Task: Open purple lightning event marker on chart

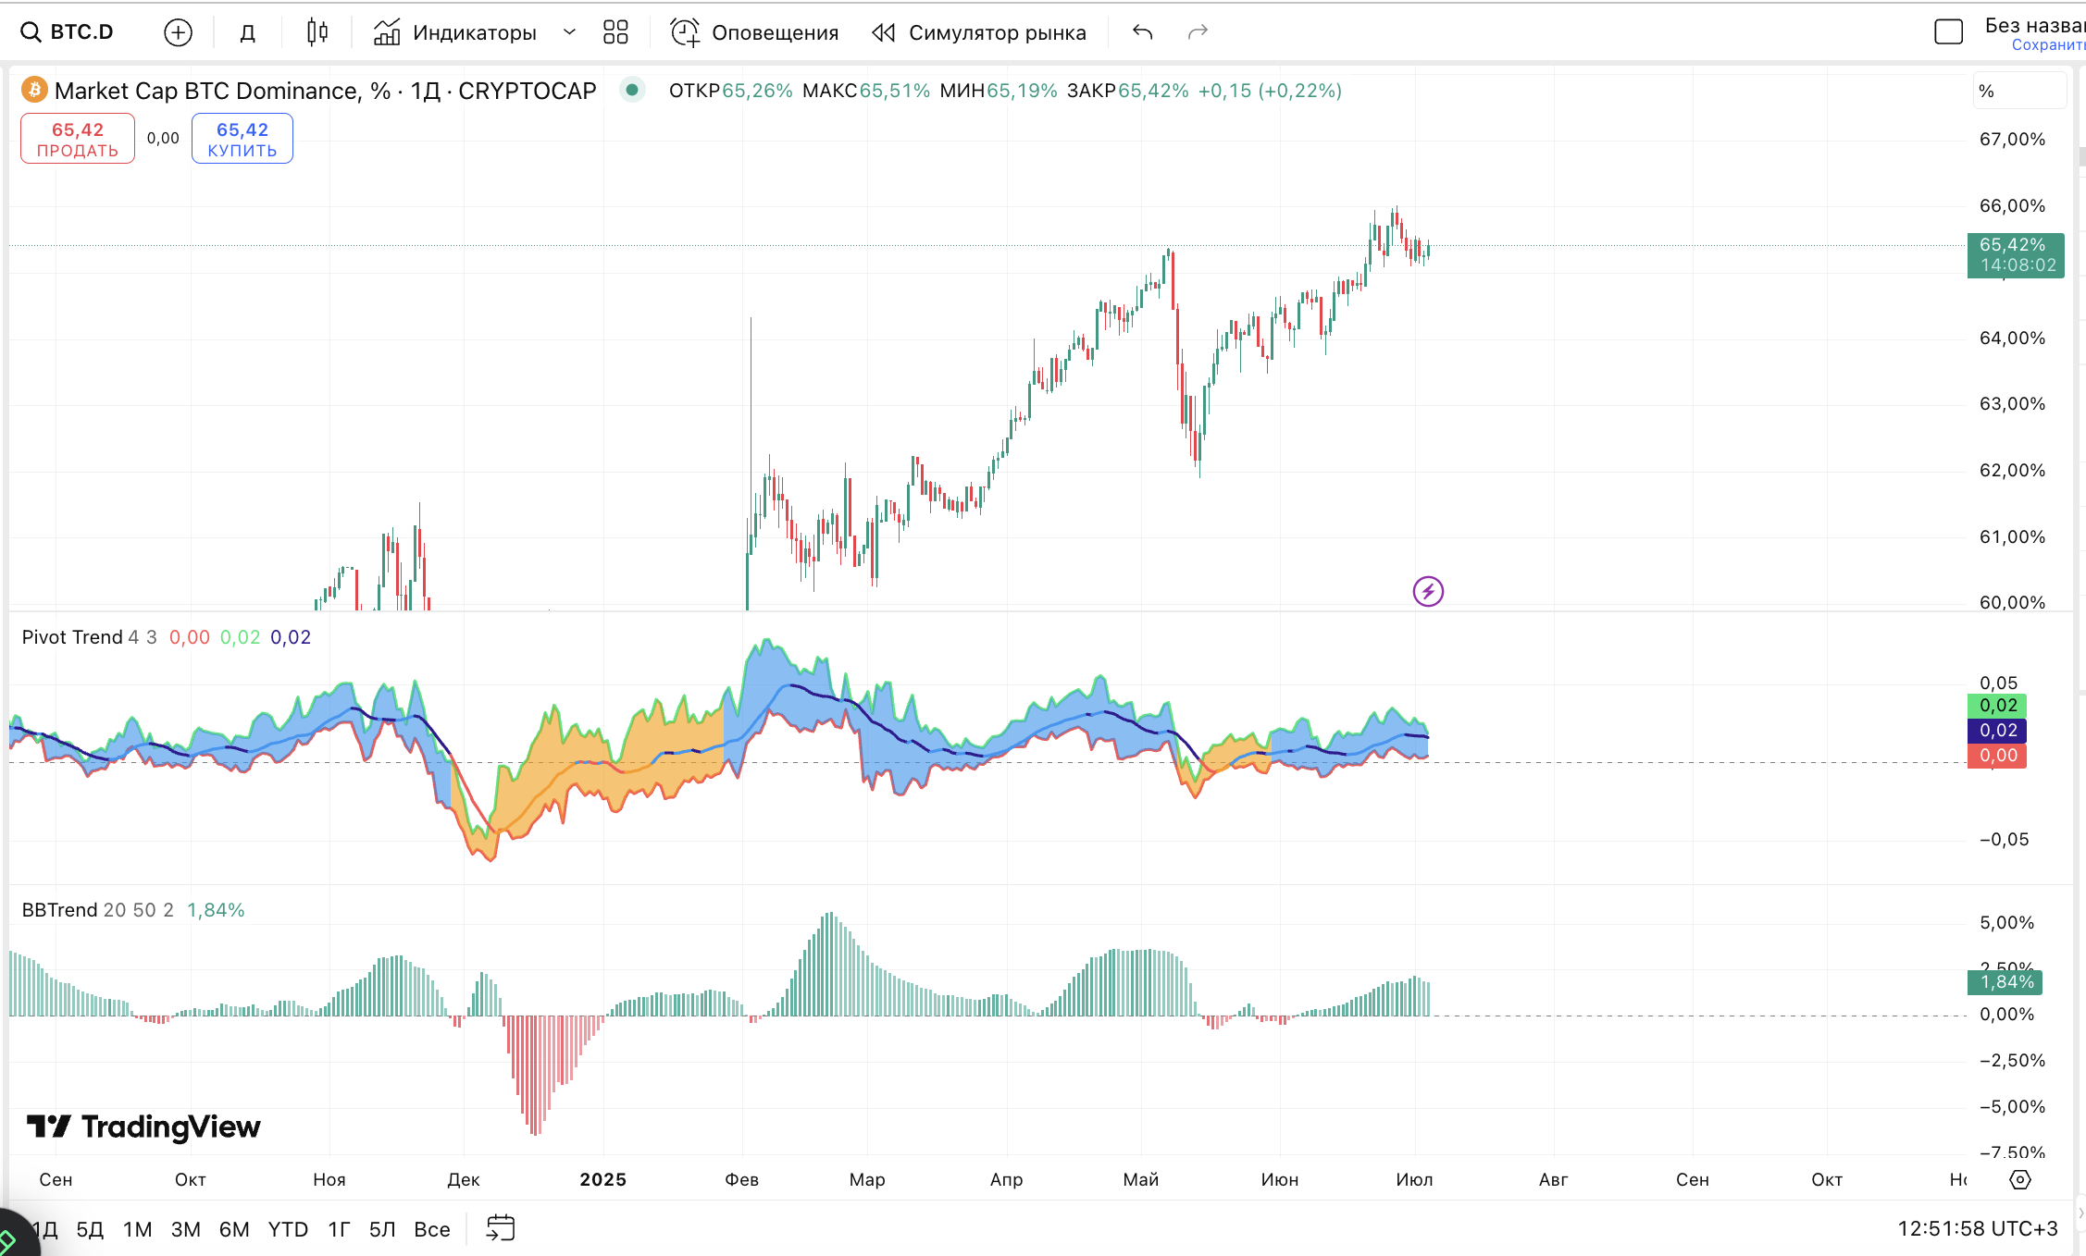Action: 1428,591
